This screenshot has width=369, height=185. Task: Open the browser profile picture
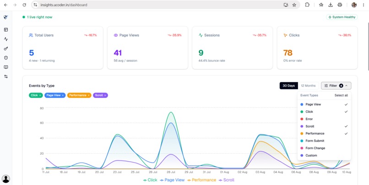354,5
